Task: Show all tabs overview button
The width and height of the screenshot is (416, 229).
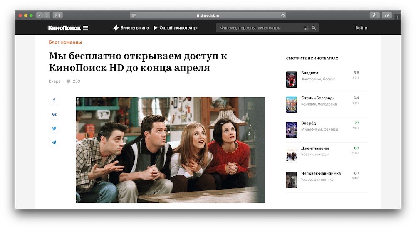Action: [387, 15]
